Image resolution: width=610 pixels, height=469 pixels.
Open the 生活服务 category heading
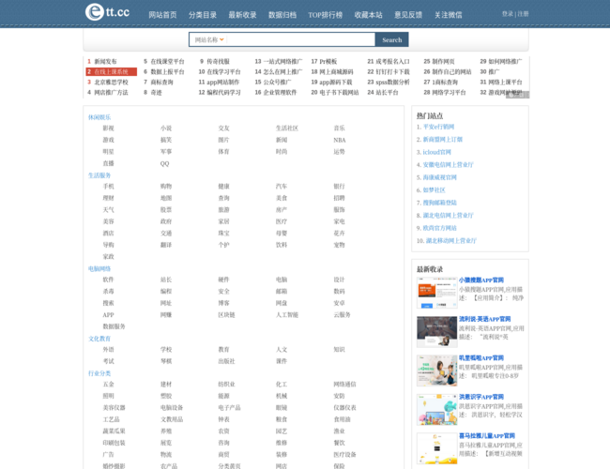tap(99, 175)
